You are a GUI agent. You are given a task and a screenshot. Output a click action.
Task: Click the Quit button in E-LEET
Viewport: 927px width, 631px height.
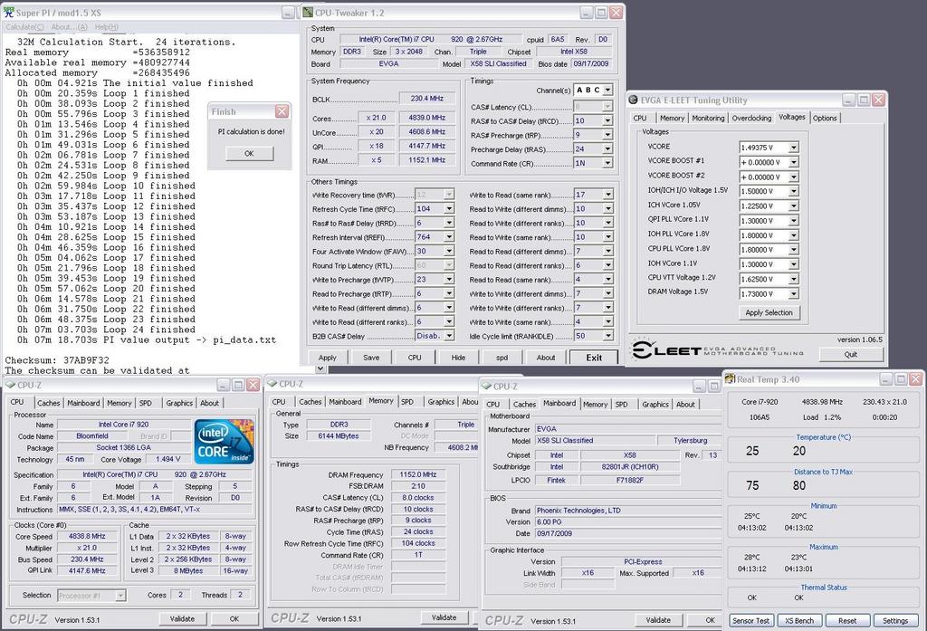851,354
